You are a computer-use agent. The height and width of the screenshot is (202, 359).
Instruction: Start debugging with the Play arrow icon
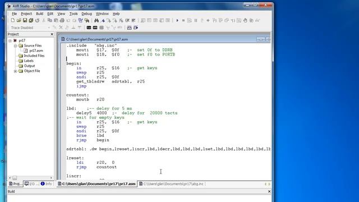click(177, 20)
